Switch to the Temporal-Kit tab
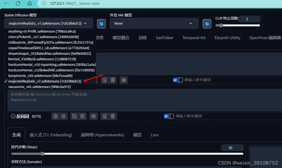The height and width of the screenshot is (168, 282). click(194, 38)
